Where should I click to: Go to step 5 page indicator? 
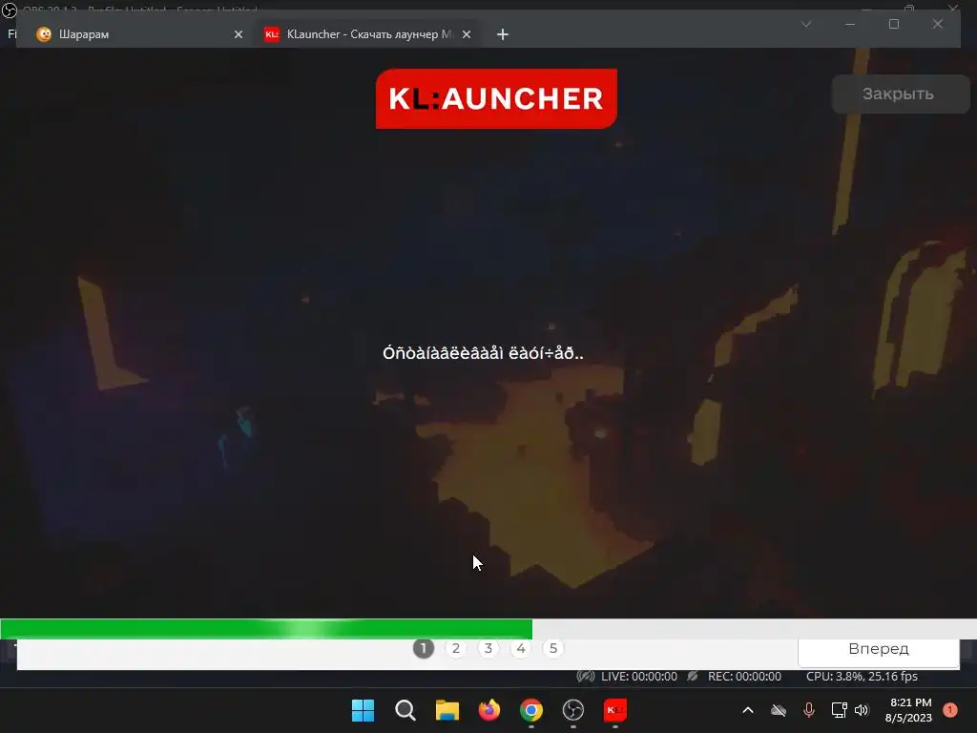coord(553,648)
